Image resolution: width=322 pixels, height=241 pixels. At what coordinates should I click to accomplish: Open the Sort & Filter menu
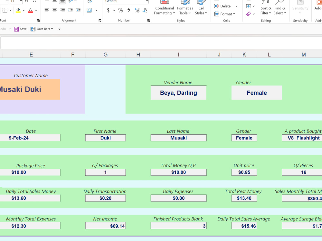pos(266,8)
